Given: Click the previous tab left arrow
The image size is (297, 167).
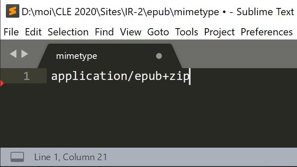Looking at the screenshot, I should (13, 54).
